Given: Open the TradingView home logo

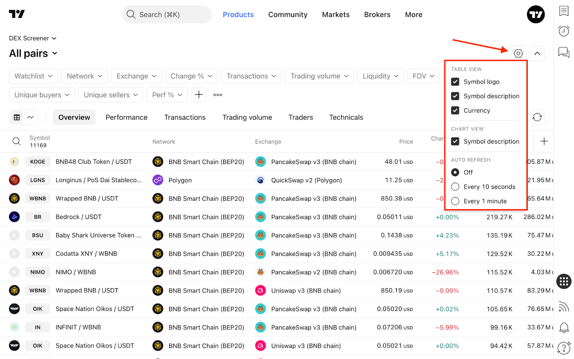Looking at the screenshot, I should click(x=17, y=14).
